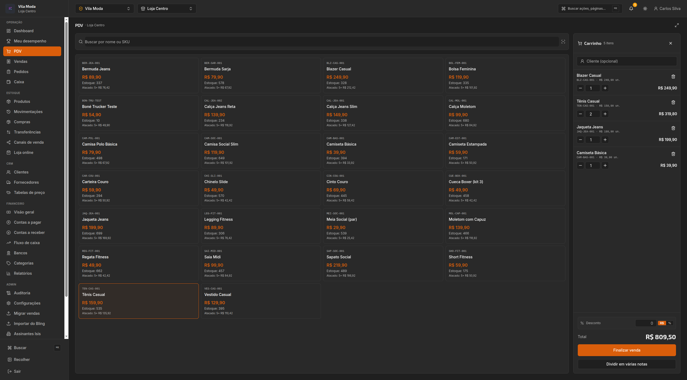This screenshot has height=380, width=687.
Task: Increase Tênis Casual quantity with plus
Action: pos(605,114)
